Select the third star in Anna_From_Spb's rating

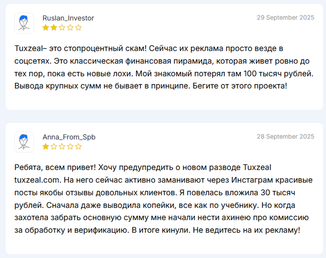pos(62,147)
